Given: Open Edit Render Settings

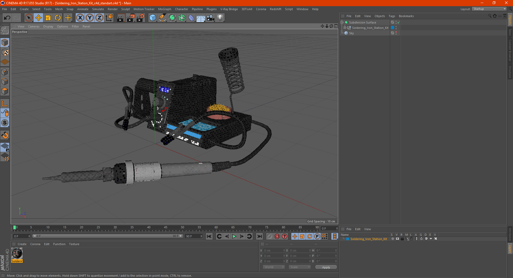Looking at the screenshot, I should 141,18.
